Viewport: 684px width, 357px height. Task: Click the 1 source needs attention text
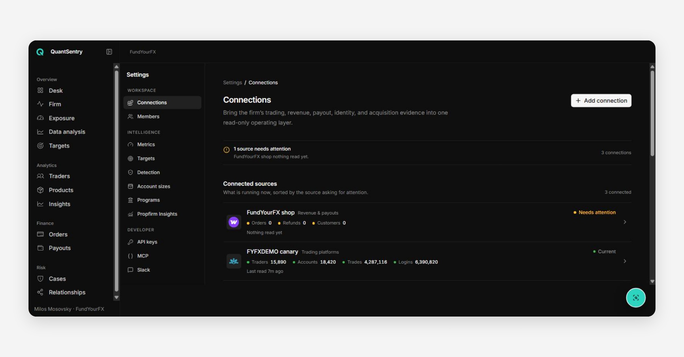(x=262, y=149)
